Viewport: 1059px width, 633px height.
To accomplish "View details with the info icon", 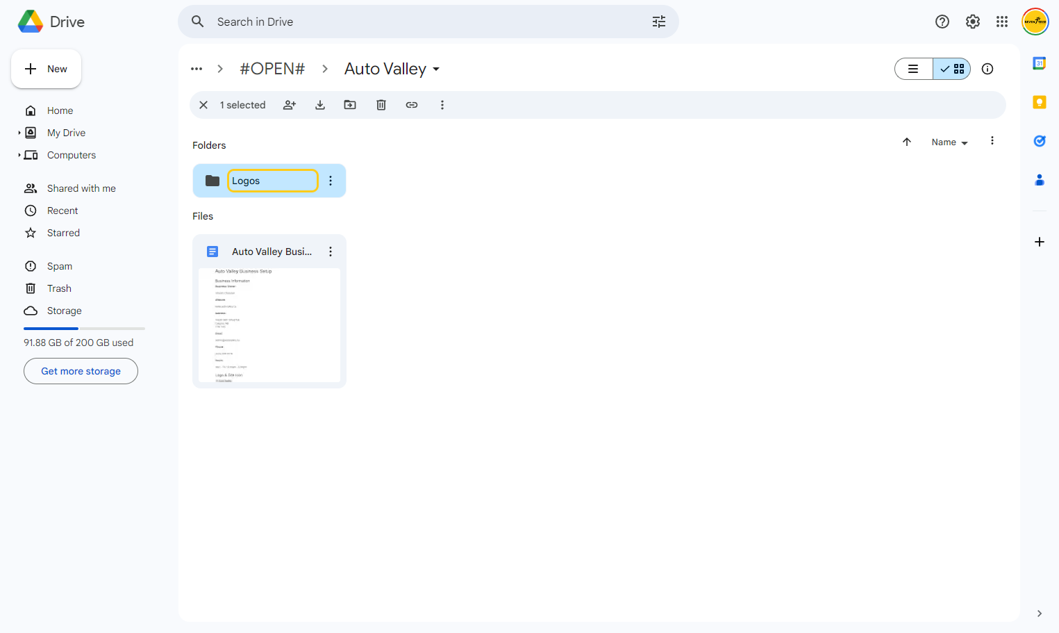I will click(987, 69).
